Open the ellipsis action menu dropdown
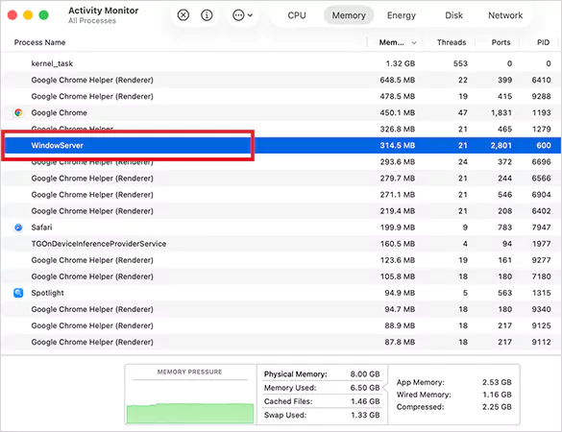This screenshot has width=562, height=432. pos(243,15)
